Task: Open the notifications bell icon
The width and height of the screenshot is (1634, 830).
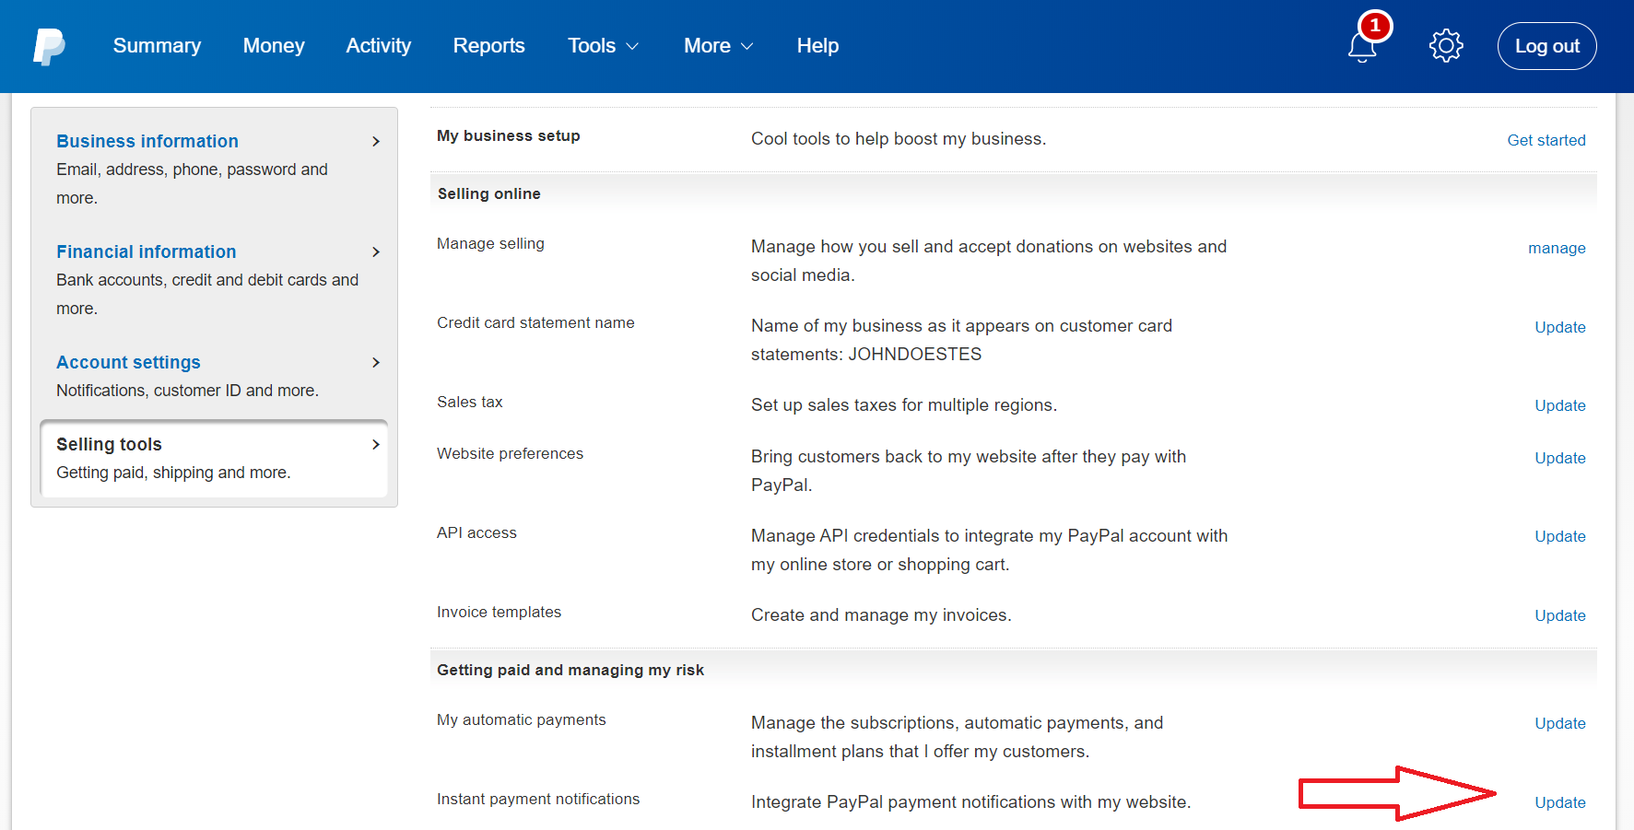Action: coord(1361,46)
